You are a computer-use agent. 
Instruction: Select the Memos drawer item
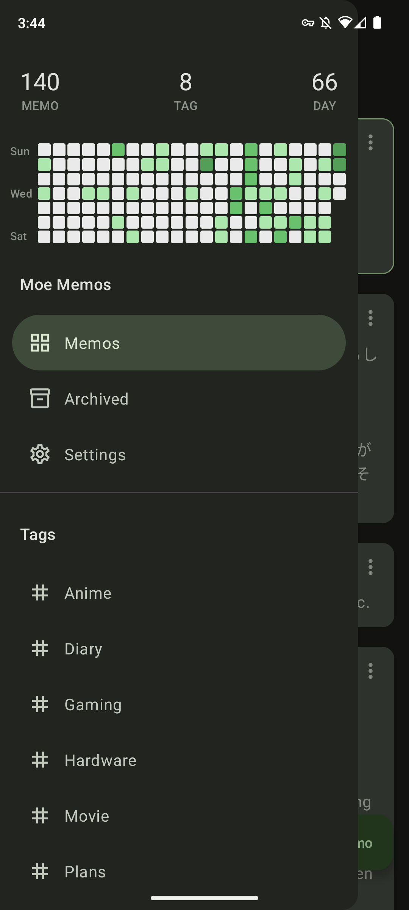coord(179,343)
